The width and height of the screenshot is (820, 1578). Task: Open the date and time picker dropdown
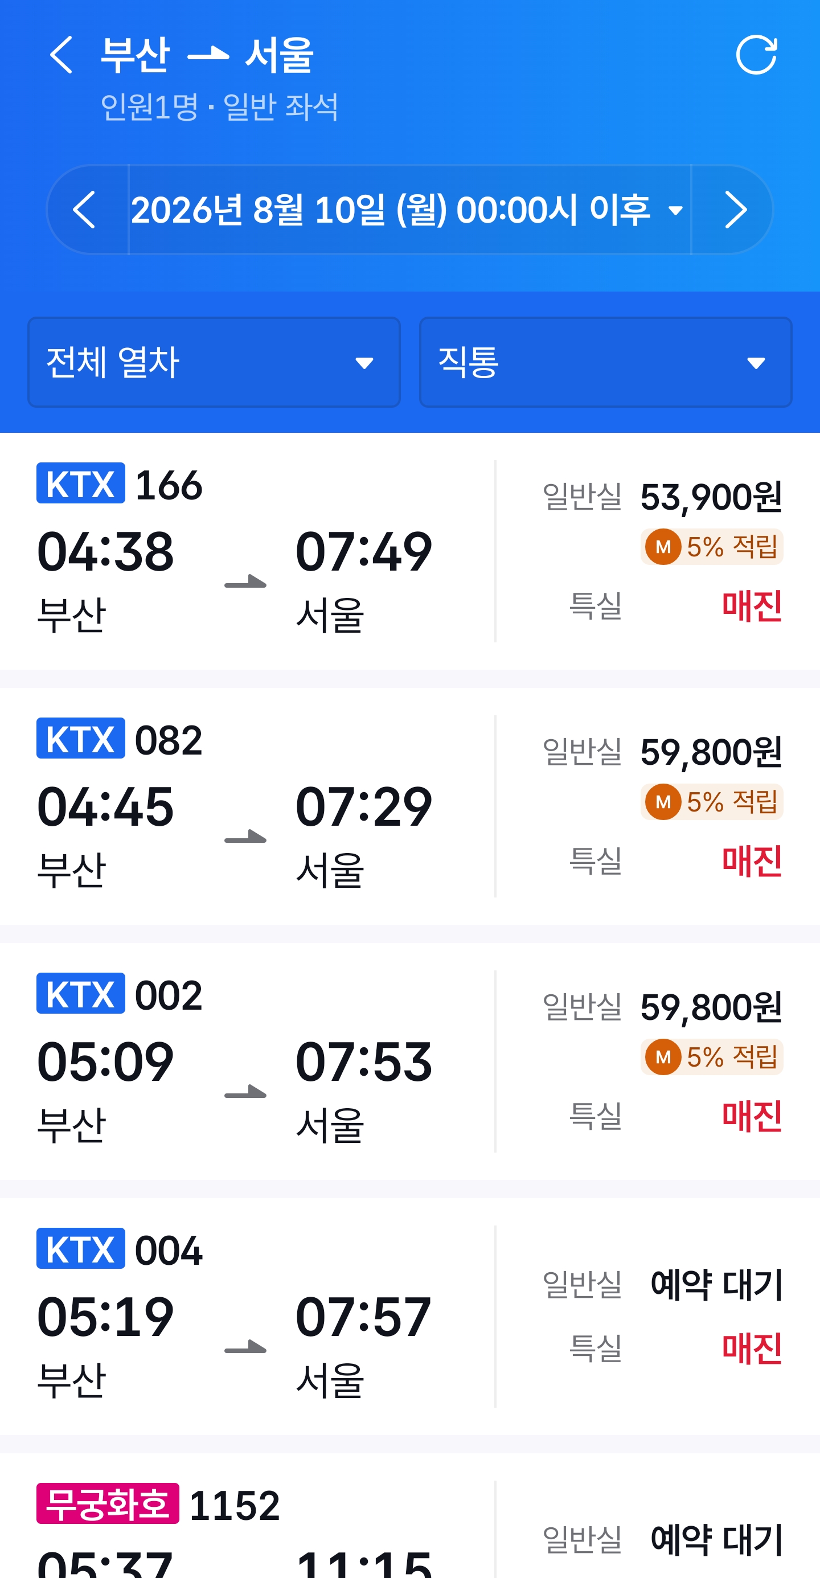pyautogui.click(x=409, y=210)
